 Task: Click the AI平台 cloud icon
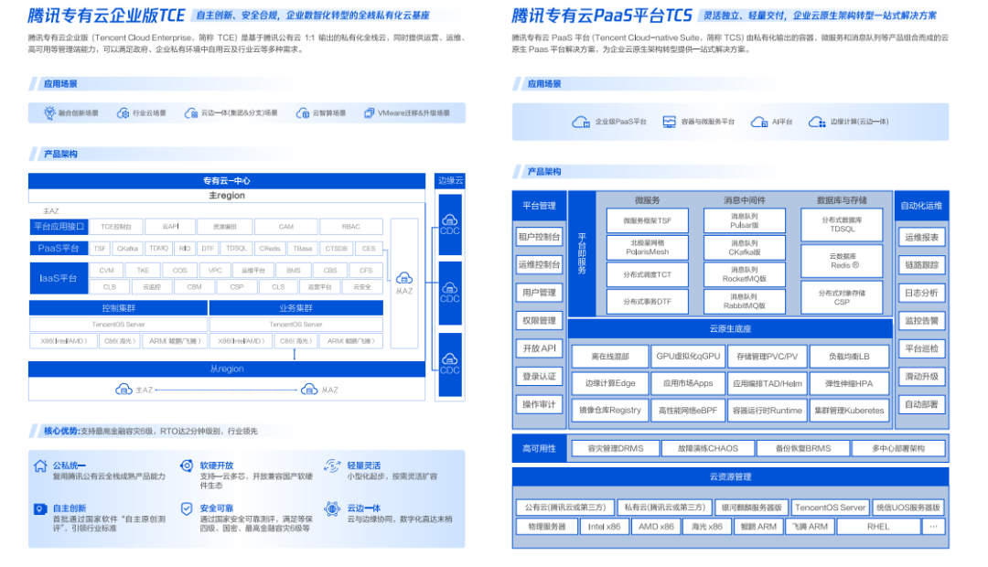pos(758,122)
